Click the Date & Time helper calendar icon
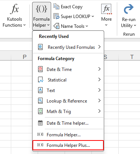Screen dimensions: 140x154 click(40, 123)
